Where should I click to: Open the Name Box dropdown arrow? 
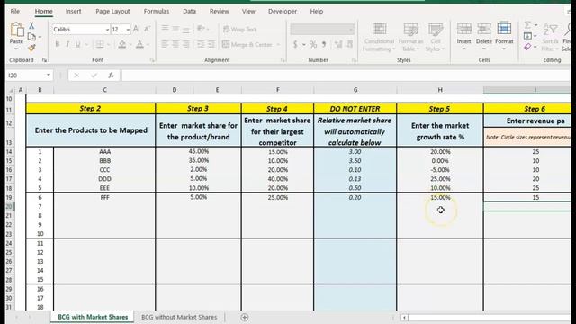[x=49, y=76]
